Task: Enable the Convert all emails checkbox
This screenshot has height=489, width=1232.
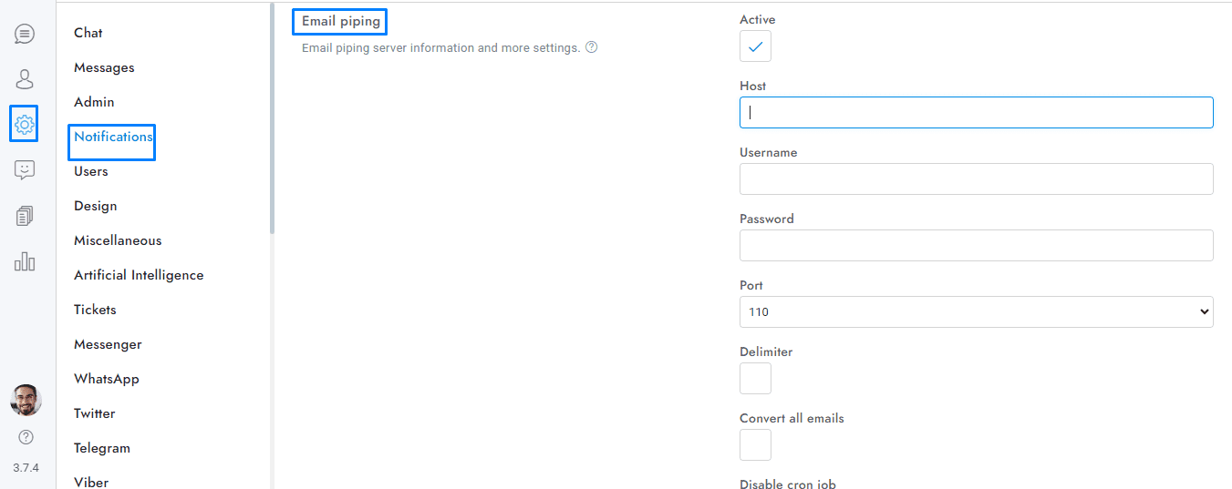Action: 755,445
